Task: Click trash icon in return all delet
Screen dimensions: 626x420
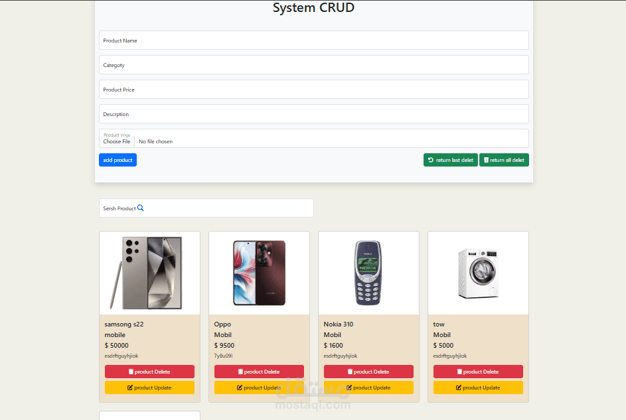Action: (486, 160)
